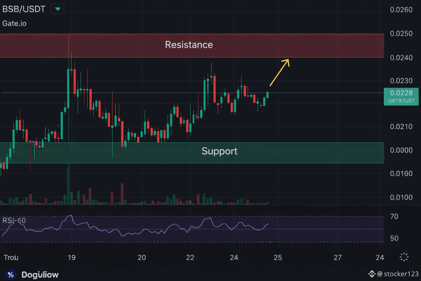421x281 pixels.
Task: Click the 0.0230 price axis label
Action: pos(401,81)
